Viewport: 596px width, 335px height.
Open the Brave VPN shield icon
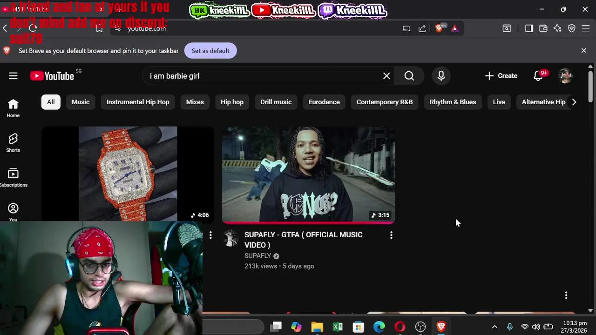[572, 28]
